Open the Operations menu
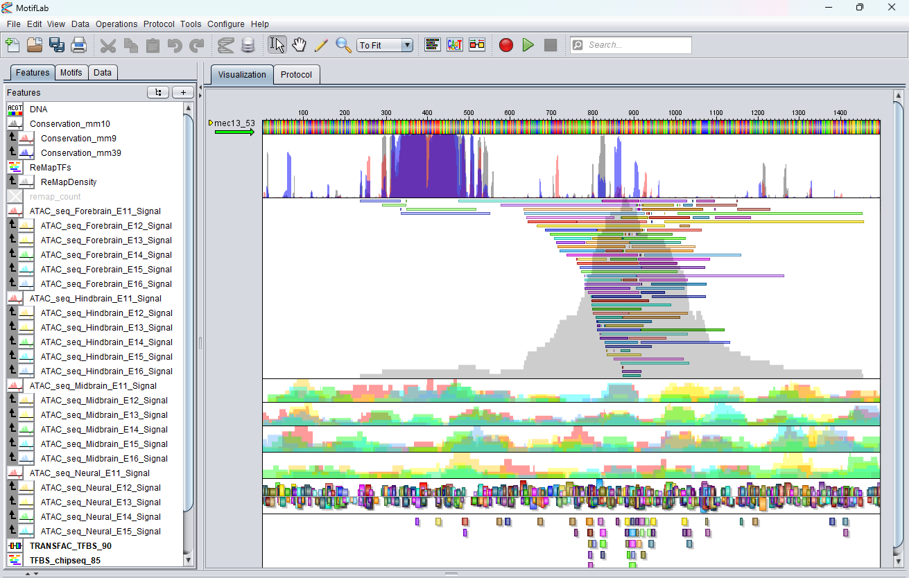 [116, 24]
